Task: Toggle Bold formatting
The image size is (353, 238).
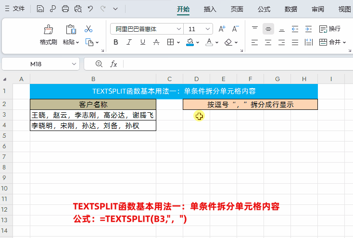Action: (116, 42)
